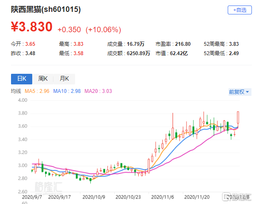Click the 市盈率 value 216.80

point(183,44)
